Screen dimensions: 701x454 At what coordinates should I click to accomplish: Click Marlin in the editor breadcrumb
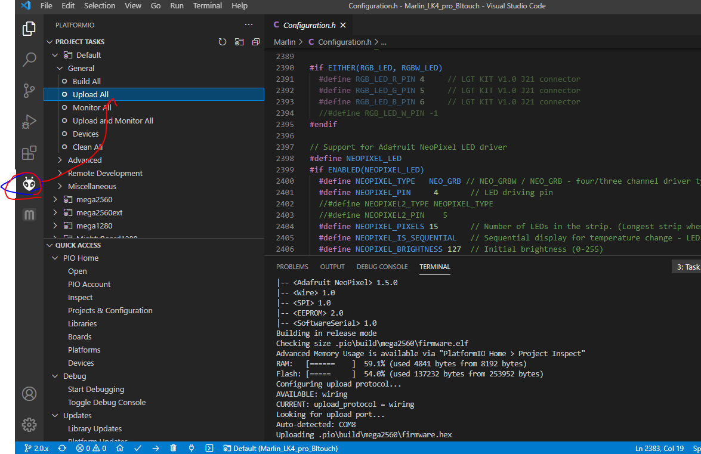point(285,42)
